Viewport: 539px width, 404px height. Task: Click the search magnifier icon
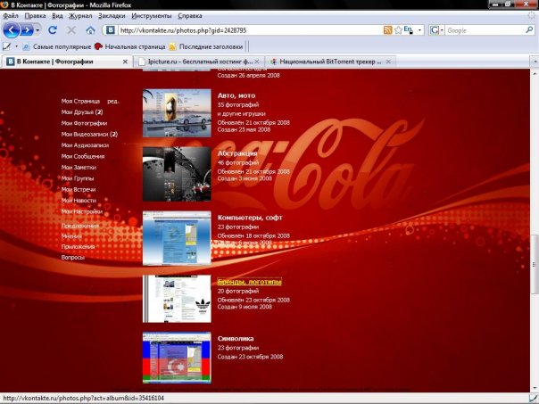(529, 30)
